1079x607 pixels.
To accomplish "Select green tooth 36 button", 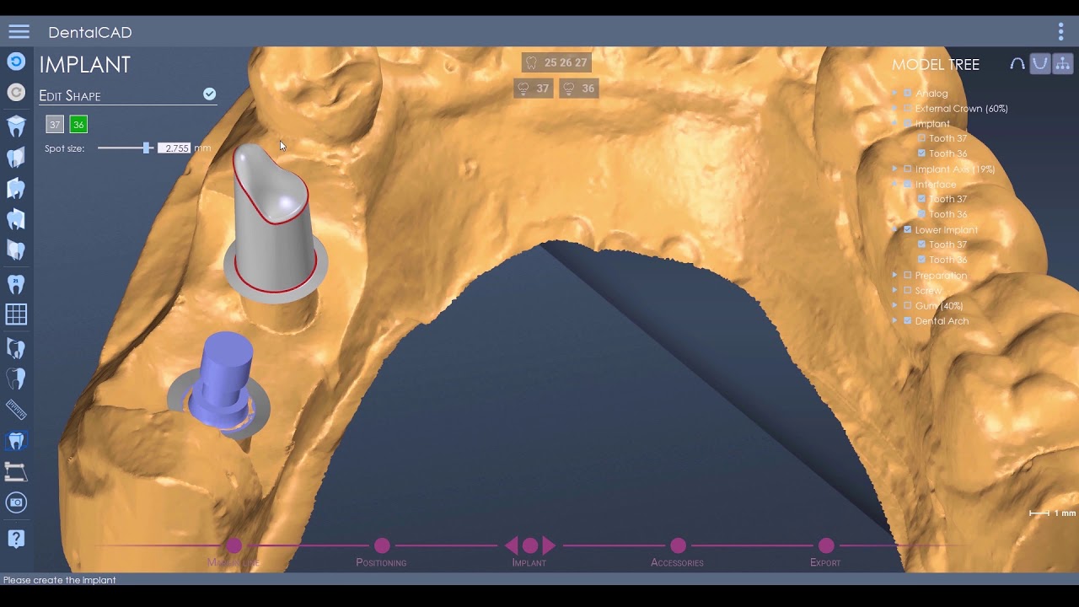I will point(78,125).
